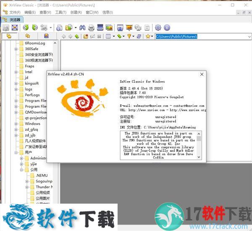This screenshot has width=252, height=231.
Task: Collapse the 公用 folder node
Action: tap(21, 170)
